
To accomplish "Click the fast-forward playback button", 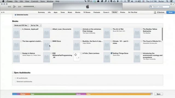I will (x=20, y=7).
